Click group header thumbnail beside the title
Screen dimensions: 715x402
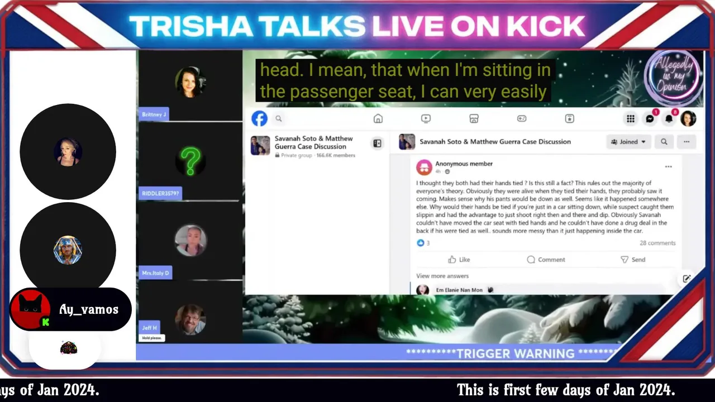click(x=407, y=142)
